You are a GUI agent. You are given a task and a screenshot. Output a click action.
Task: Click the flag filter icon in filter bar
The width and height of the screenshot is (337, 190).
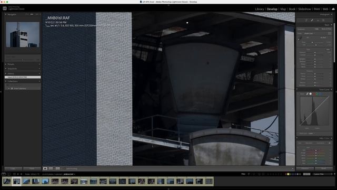249,174
